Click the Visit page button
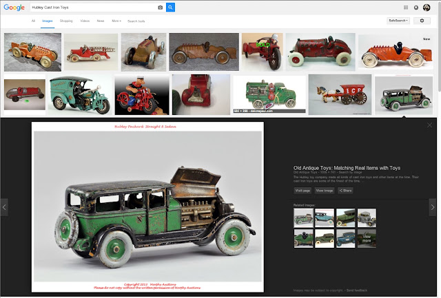This screenshot has width=441, height=298. click(x=302, y=191)
